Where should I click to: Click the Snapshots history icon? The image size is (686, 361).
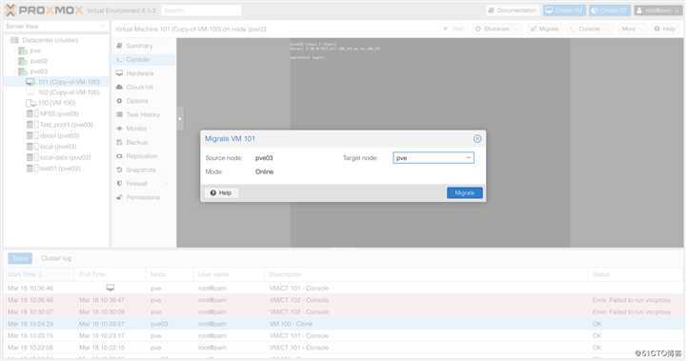coord(119,170)
